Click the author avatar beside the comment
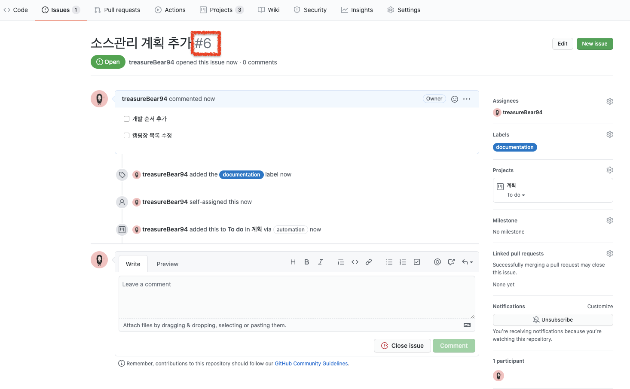 pos(99,99)
